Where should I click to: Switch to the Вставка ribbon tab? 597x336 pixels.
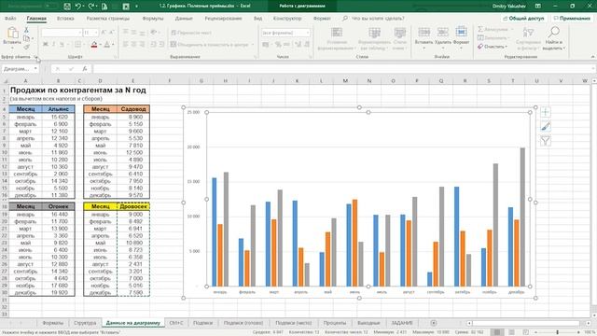coord(65,19)
